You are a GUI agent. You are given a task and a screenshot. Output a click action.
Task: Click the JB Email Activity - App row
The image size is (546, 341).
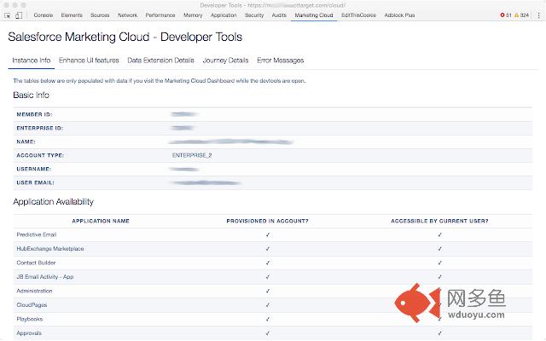[x=273, y=277]
